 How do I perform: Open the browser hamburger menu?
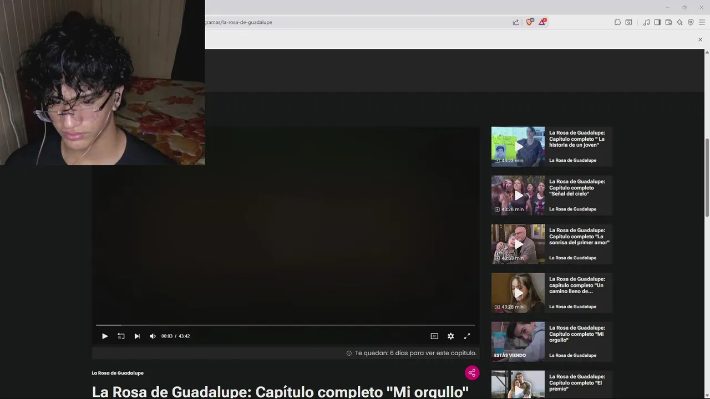coord(702,22)
